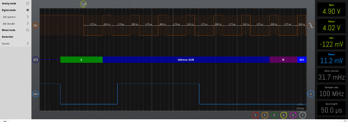Click the green S start segment
Screen dimensions: 348x129
pyautogui.click(x=81, y=60)
